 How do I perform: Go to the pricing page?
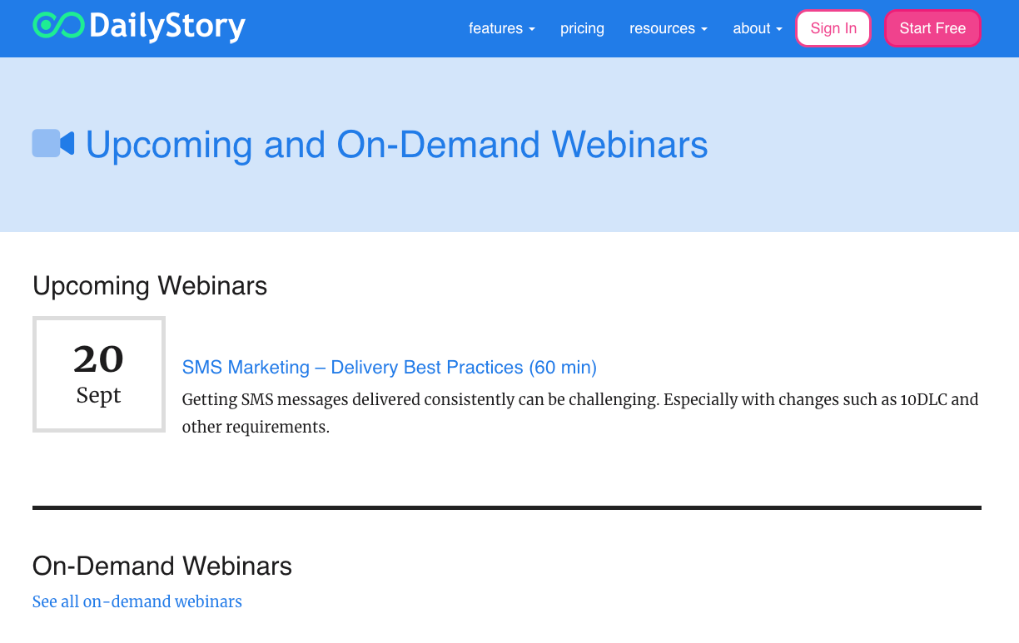(x=582, y=28)
